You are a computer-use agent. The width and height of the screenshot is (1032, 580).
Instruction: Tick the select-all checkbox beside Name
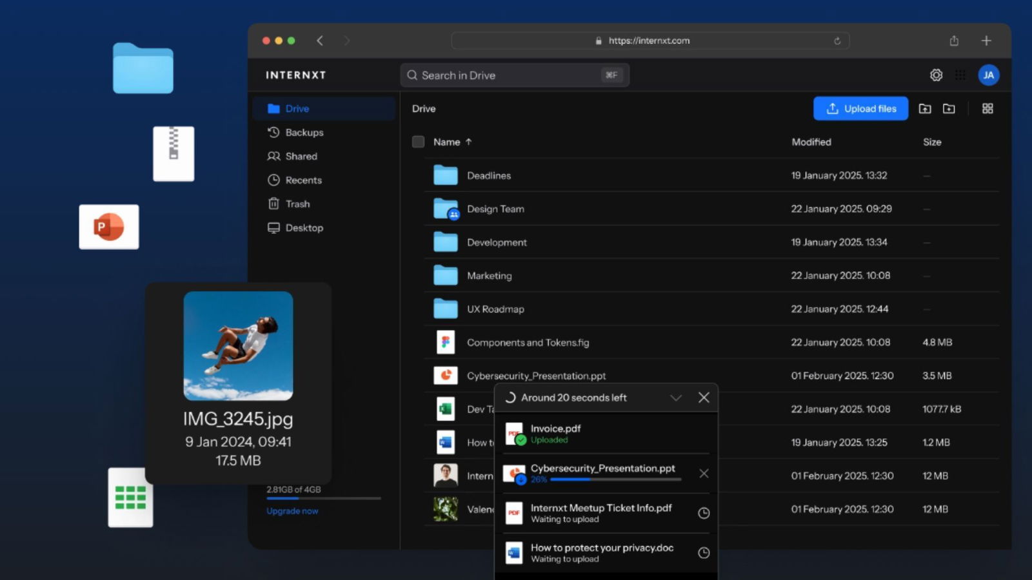coord(418,142)
